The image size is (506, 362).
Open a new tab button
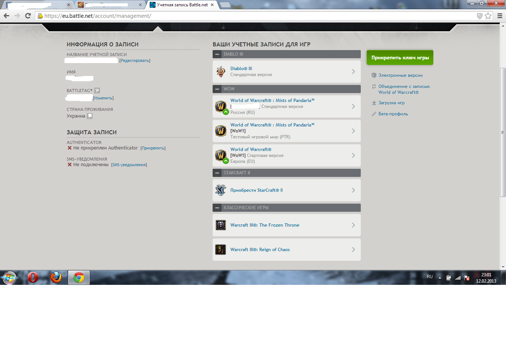tap(225, 5)
